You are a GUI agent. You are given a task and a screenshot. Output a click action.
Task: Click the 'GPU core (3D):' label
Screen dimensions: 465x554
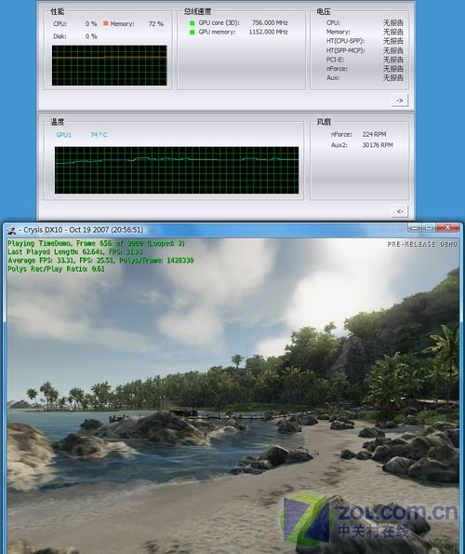pyautogui.click(x=219, y=22)
